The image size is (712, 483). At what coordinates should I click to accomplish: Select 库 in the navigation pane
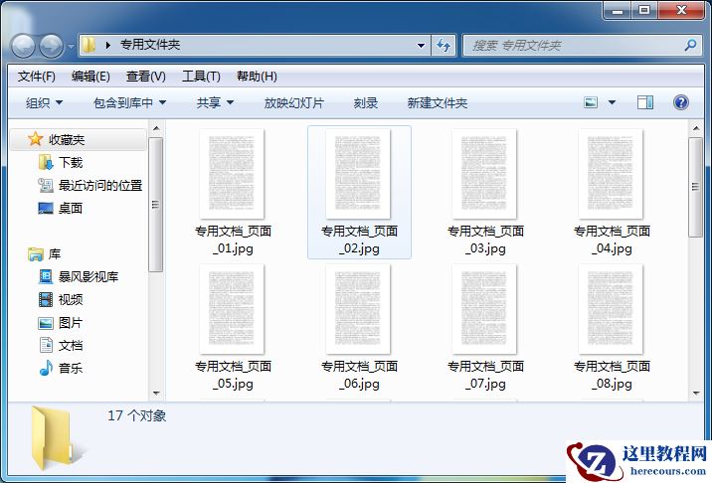click(55, 254)
